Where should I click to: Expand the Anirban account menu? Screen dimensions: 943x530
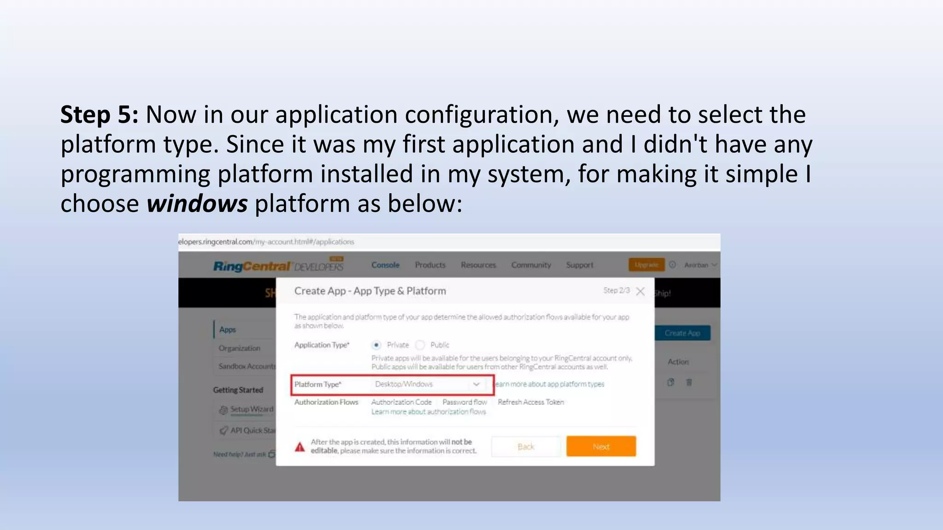click(x=700, y=265)
